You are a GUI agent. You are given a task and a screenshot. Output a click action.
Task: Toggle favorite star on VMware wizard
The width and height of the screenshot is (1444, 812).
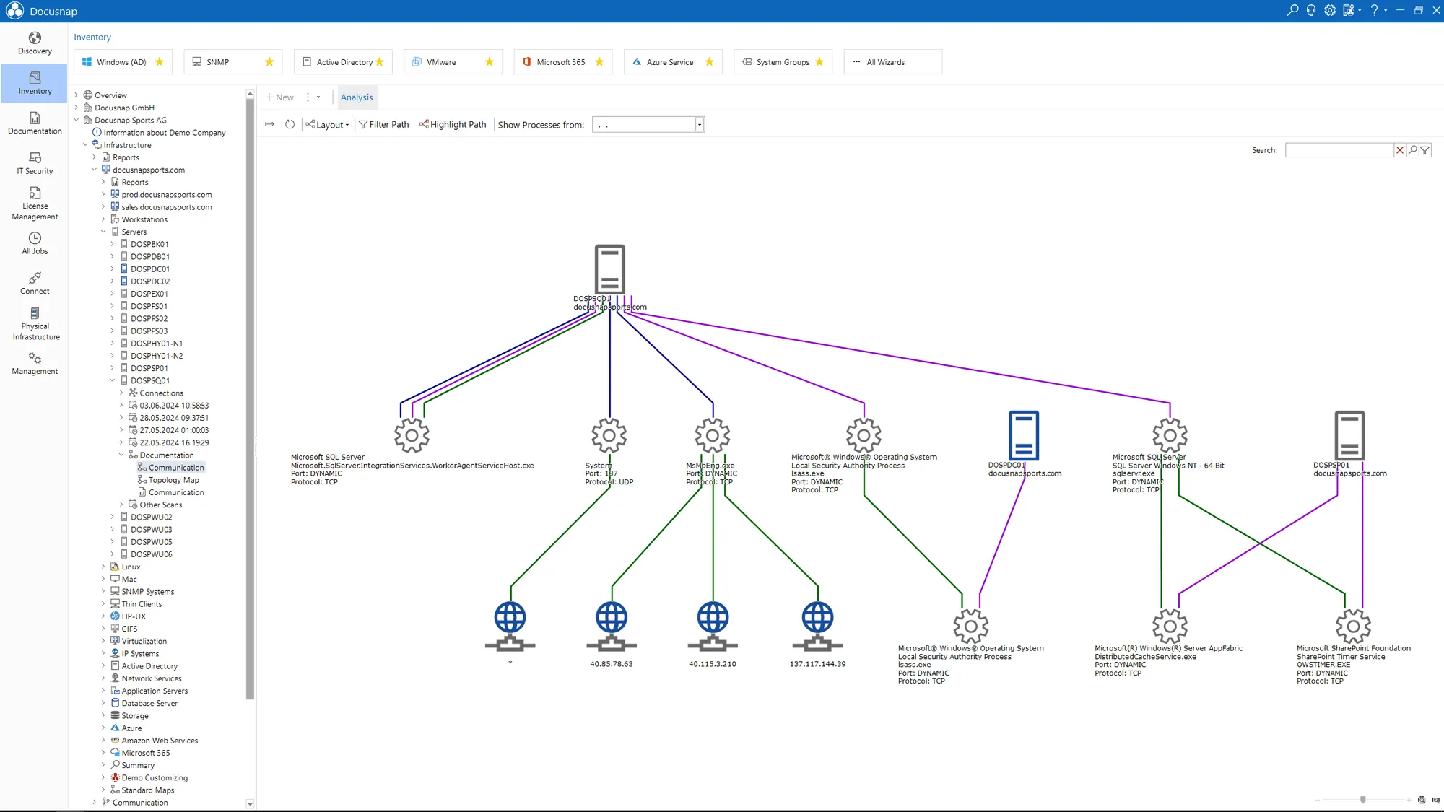point(490,62)
